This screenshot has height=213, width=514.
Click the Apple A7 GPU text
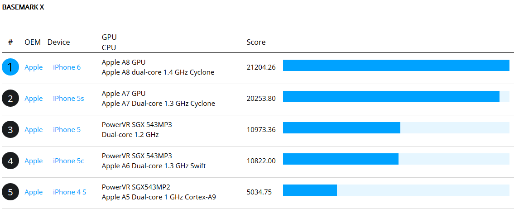pyautogui.click(x=124, y=93)
